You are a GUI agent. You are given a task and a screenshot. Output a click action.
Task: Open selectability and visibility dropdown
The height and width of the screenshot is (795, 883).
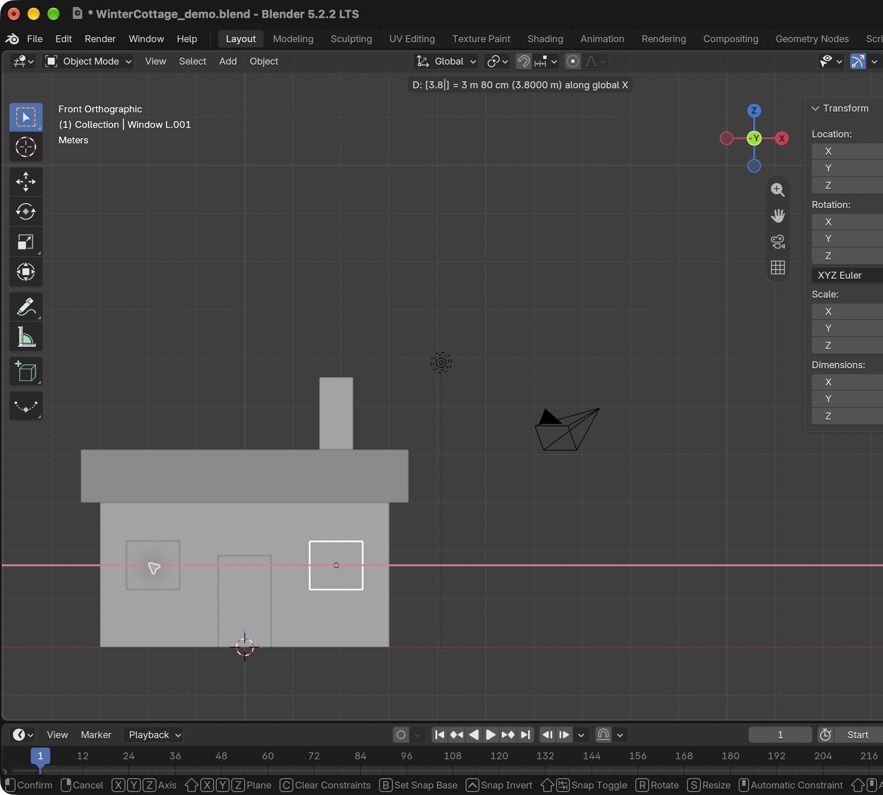tap(831, 61)
